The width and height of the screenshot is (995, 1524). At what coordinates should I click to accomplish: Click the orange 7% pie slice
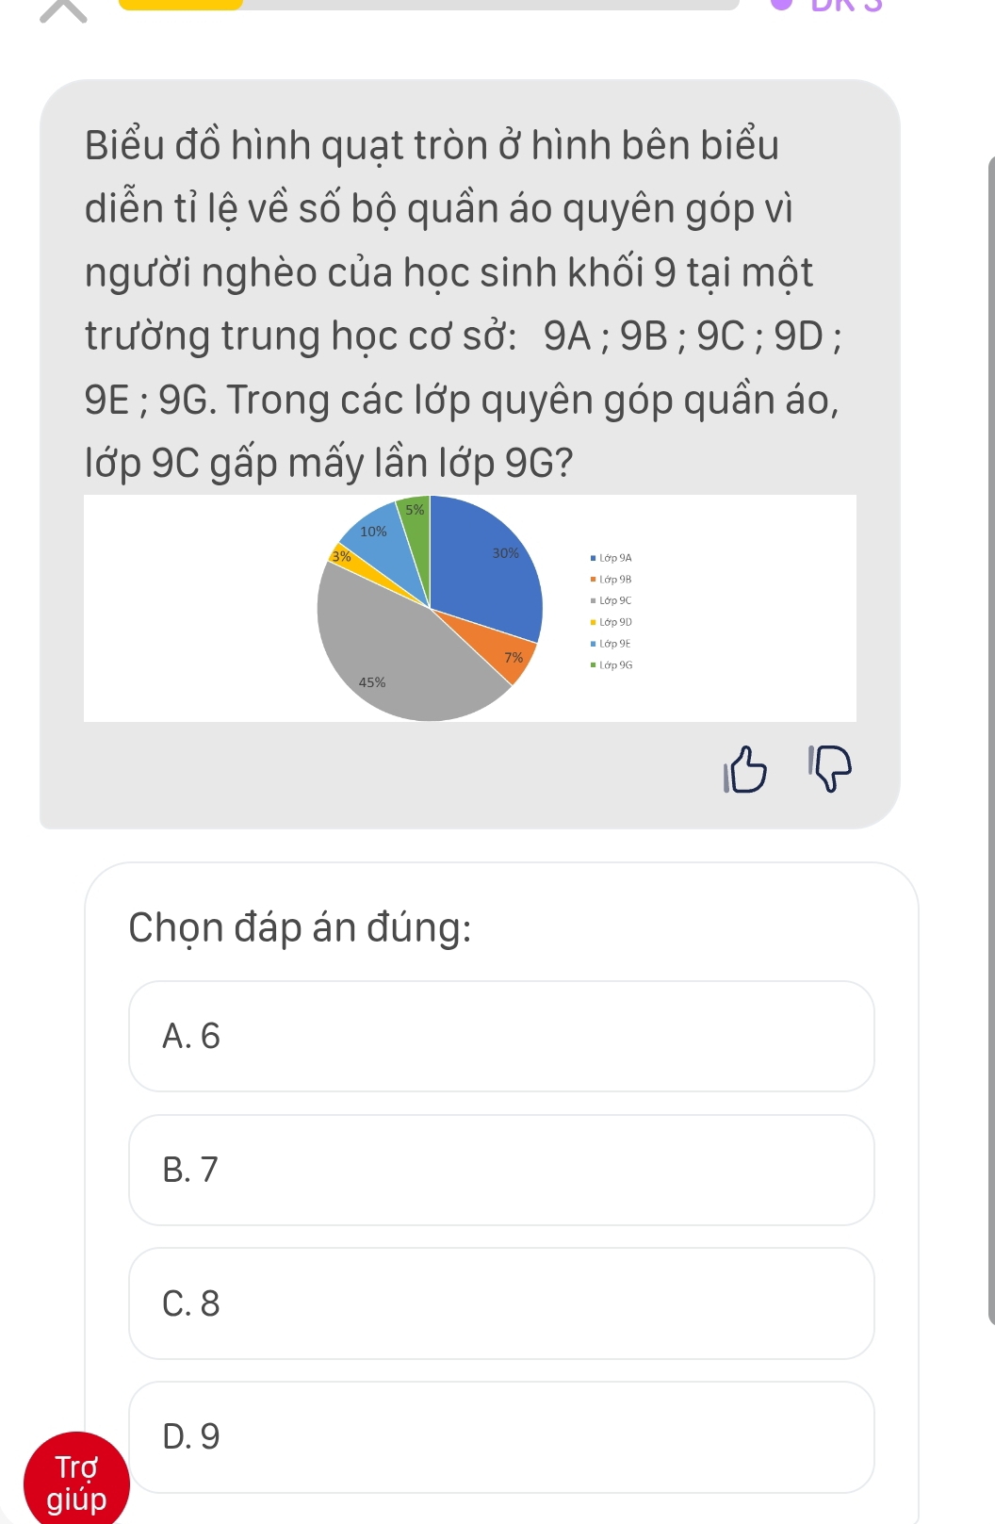click(497, 645)
